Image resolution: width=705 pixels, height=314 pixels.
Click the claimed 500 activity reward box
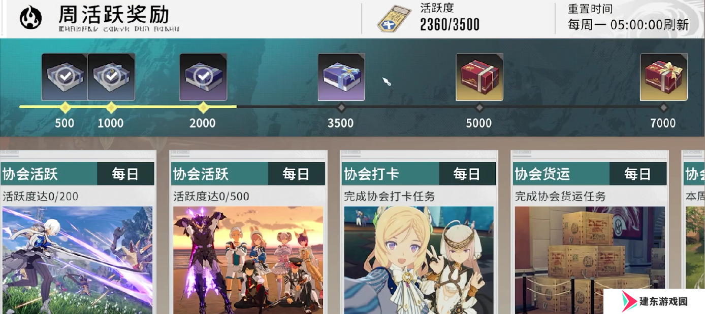click(65, 77)
